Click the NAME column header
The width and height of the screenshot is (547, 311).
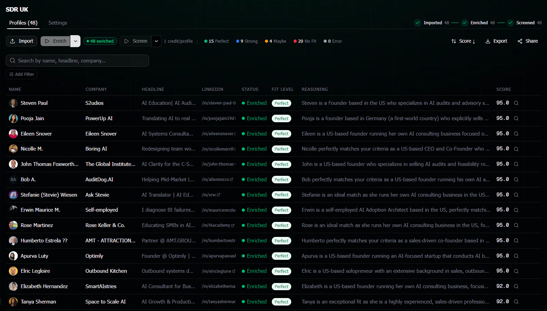[x=15, y=89]
